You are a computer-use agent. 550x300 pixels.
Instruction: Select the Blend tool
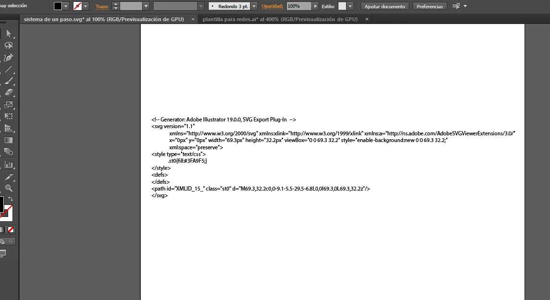(9, 152)
